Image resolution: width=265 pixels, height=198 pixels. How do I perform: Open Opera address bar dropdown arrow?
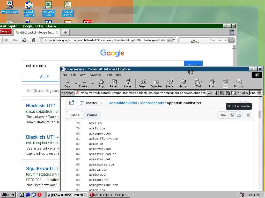(174, 40)
